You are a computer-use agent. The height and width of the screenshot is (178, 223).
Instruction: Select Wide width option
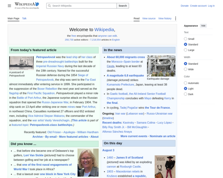185,69
